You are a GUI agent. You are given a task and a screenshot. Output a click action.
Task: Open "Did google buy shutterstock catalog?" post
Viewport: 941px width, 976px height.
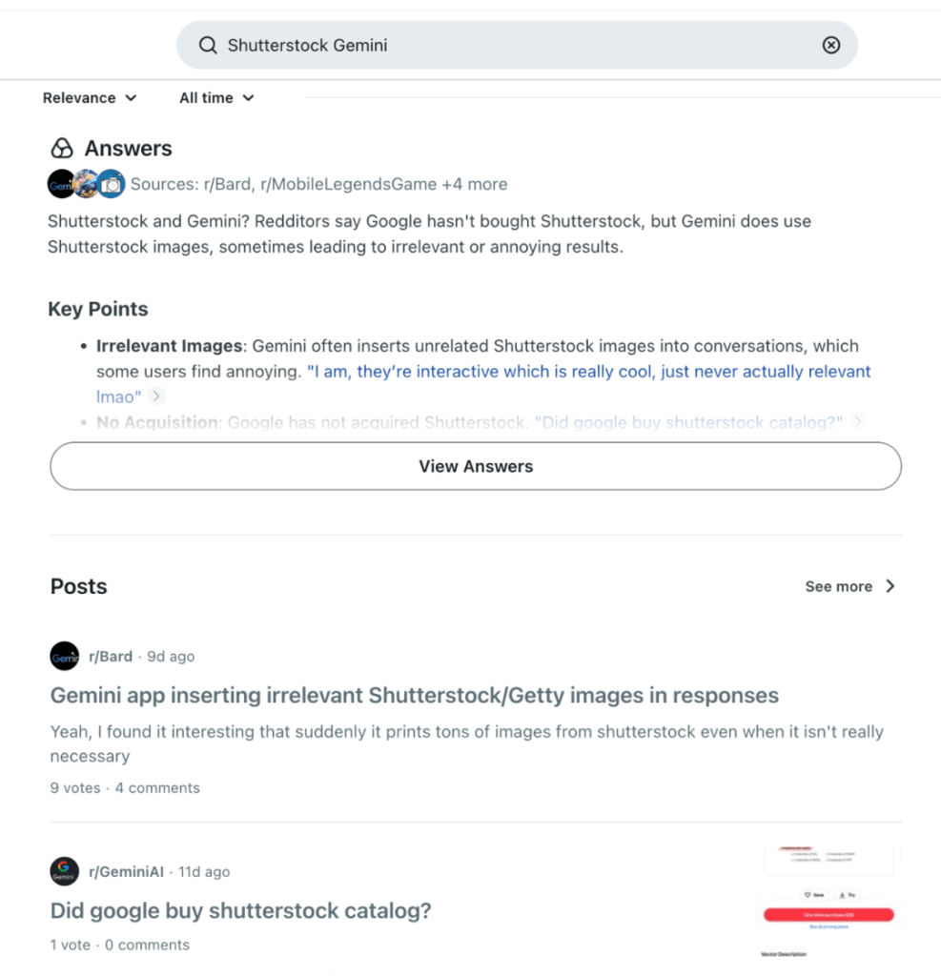point(240,911)
